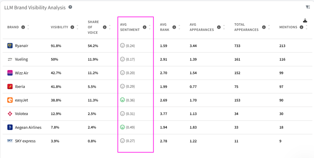Select the SKY express brand name
This screenshot has height=158, width=314.
(x=25, y=141)
